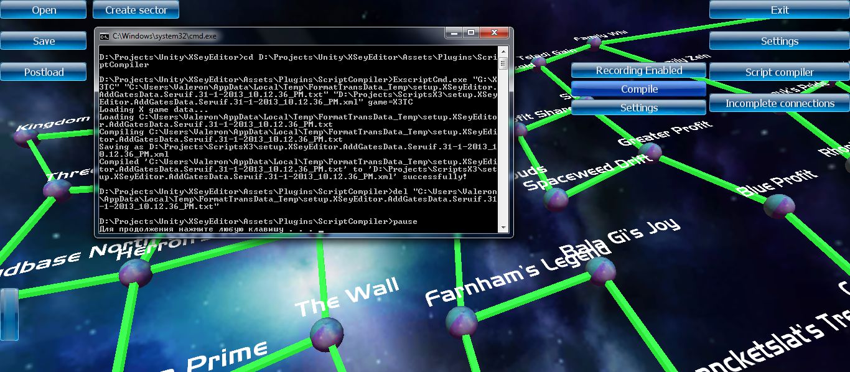This screenshot has width=850, height=372.
Task: Open Settings in the Script compiler submenu
Action: point(639,108)
